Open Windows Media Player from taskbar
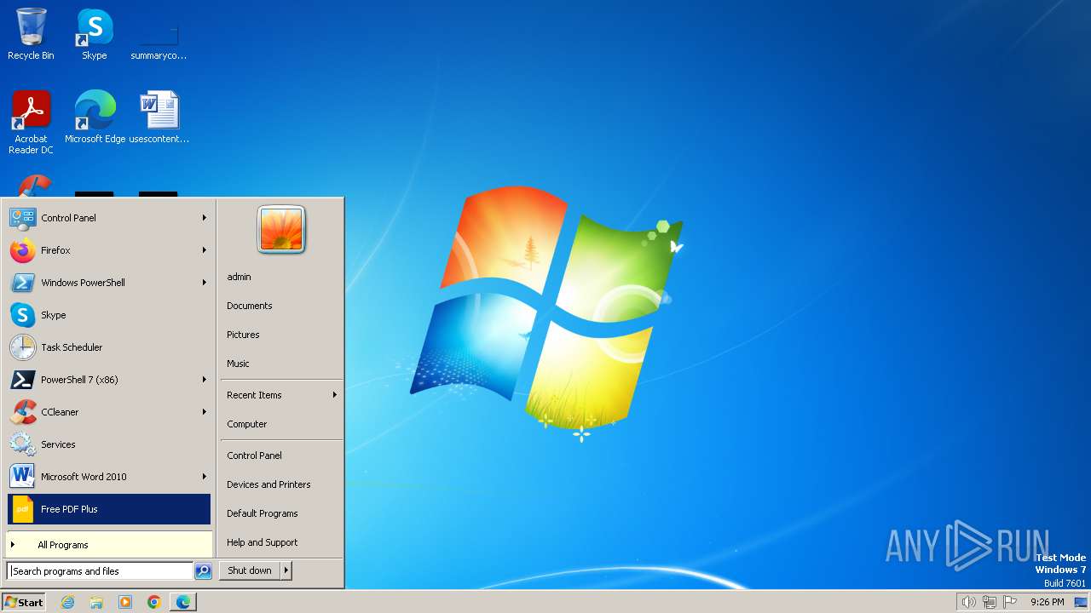1091x613 pixels. pyautogui.click(x=125, y=602)
